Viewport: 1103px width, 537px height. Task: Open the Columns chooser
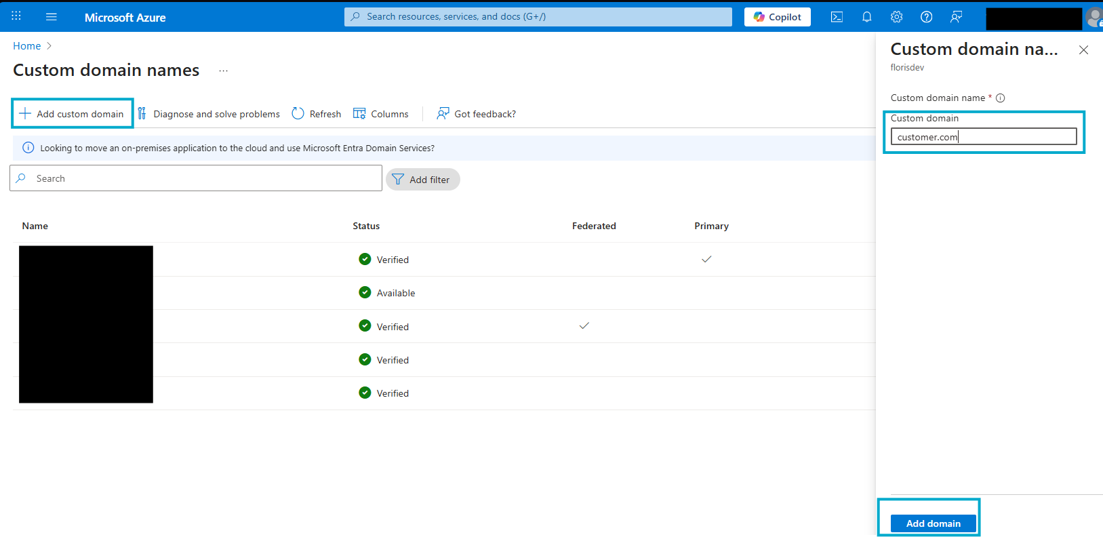381,114
